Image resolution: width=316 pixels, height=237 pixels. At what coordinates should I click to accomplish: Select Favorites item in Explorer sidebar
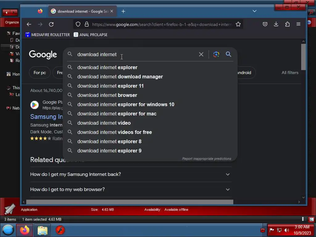coord(13,33)
